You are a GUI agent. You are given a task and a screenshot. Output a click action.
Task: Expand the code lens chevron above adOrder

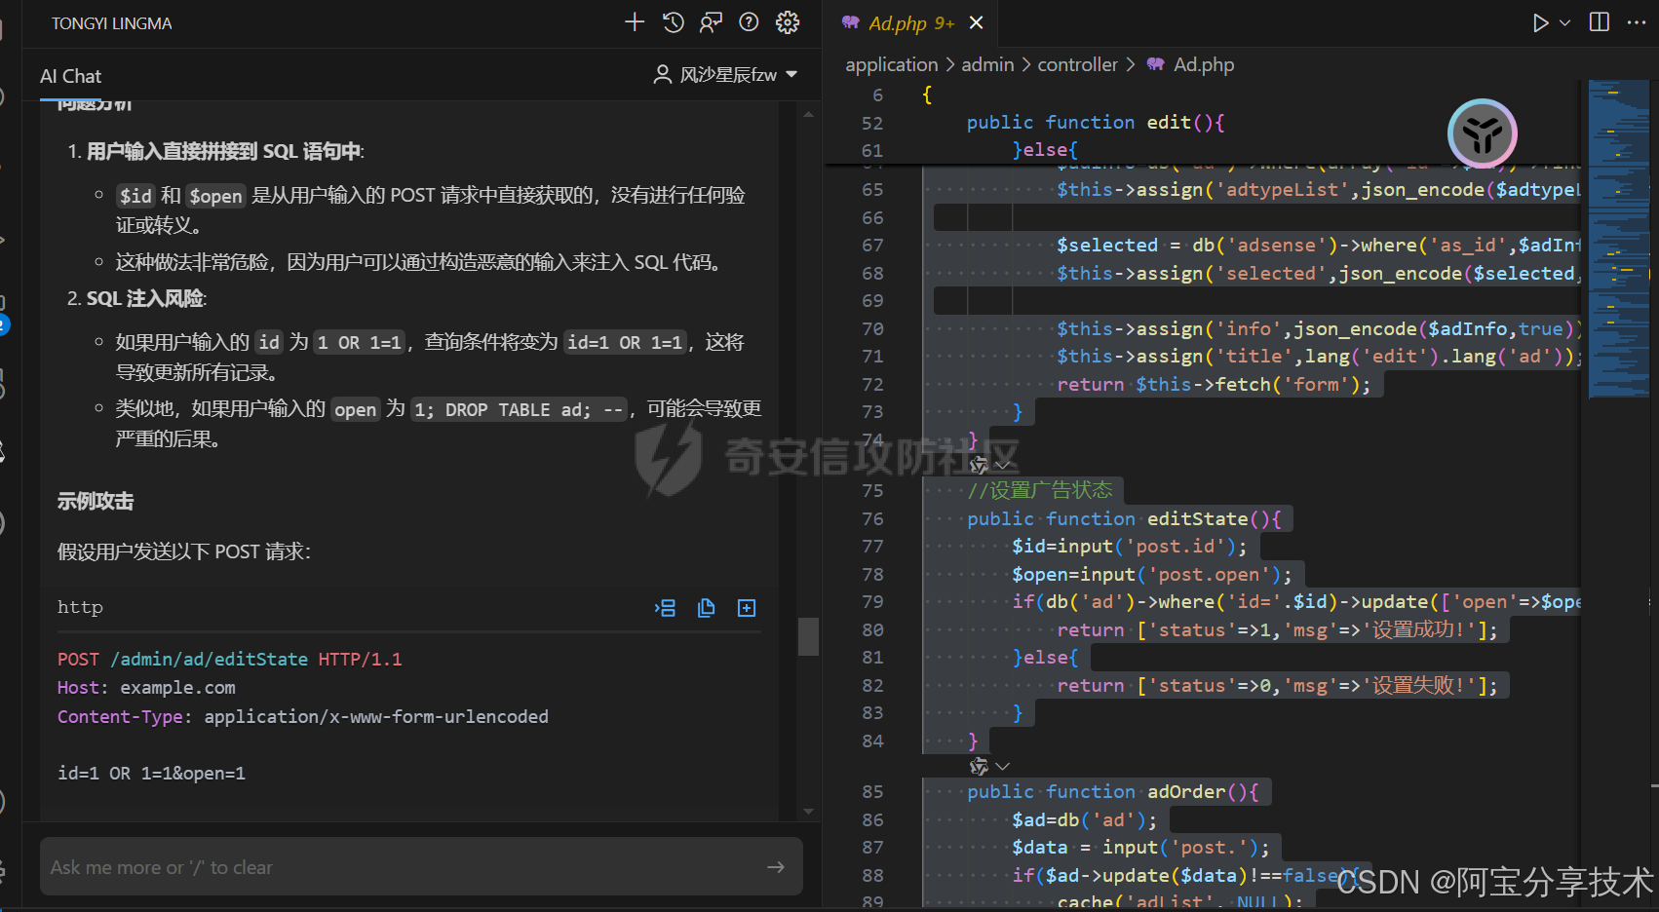(1002, 766)
